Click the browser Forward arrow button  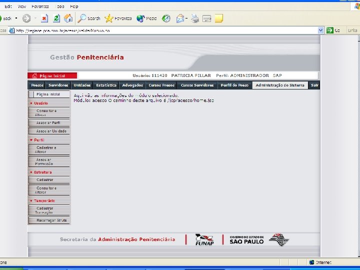click(26, 18)
